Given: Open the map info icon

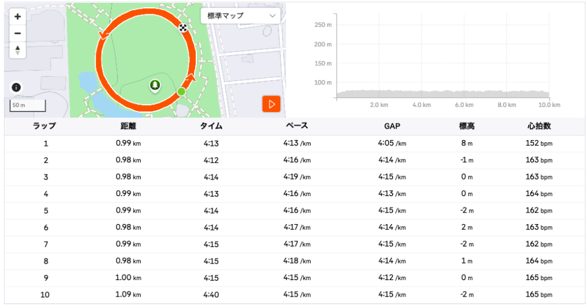Looking at the screenshot, I should [x=16, y=87].
